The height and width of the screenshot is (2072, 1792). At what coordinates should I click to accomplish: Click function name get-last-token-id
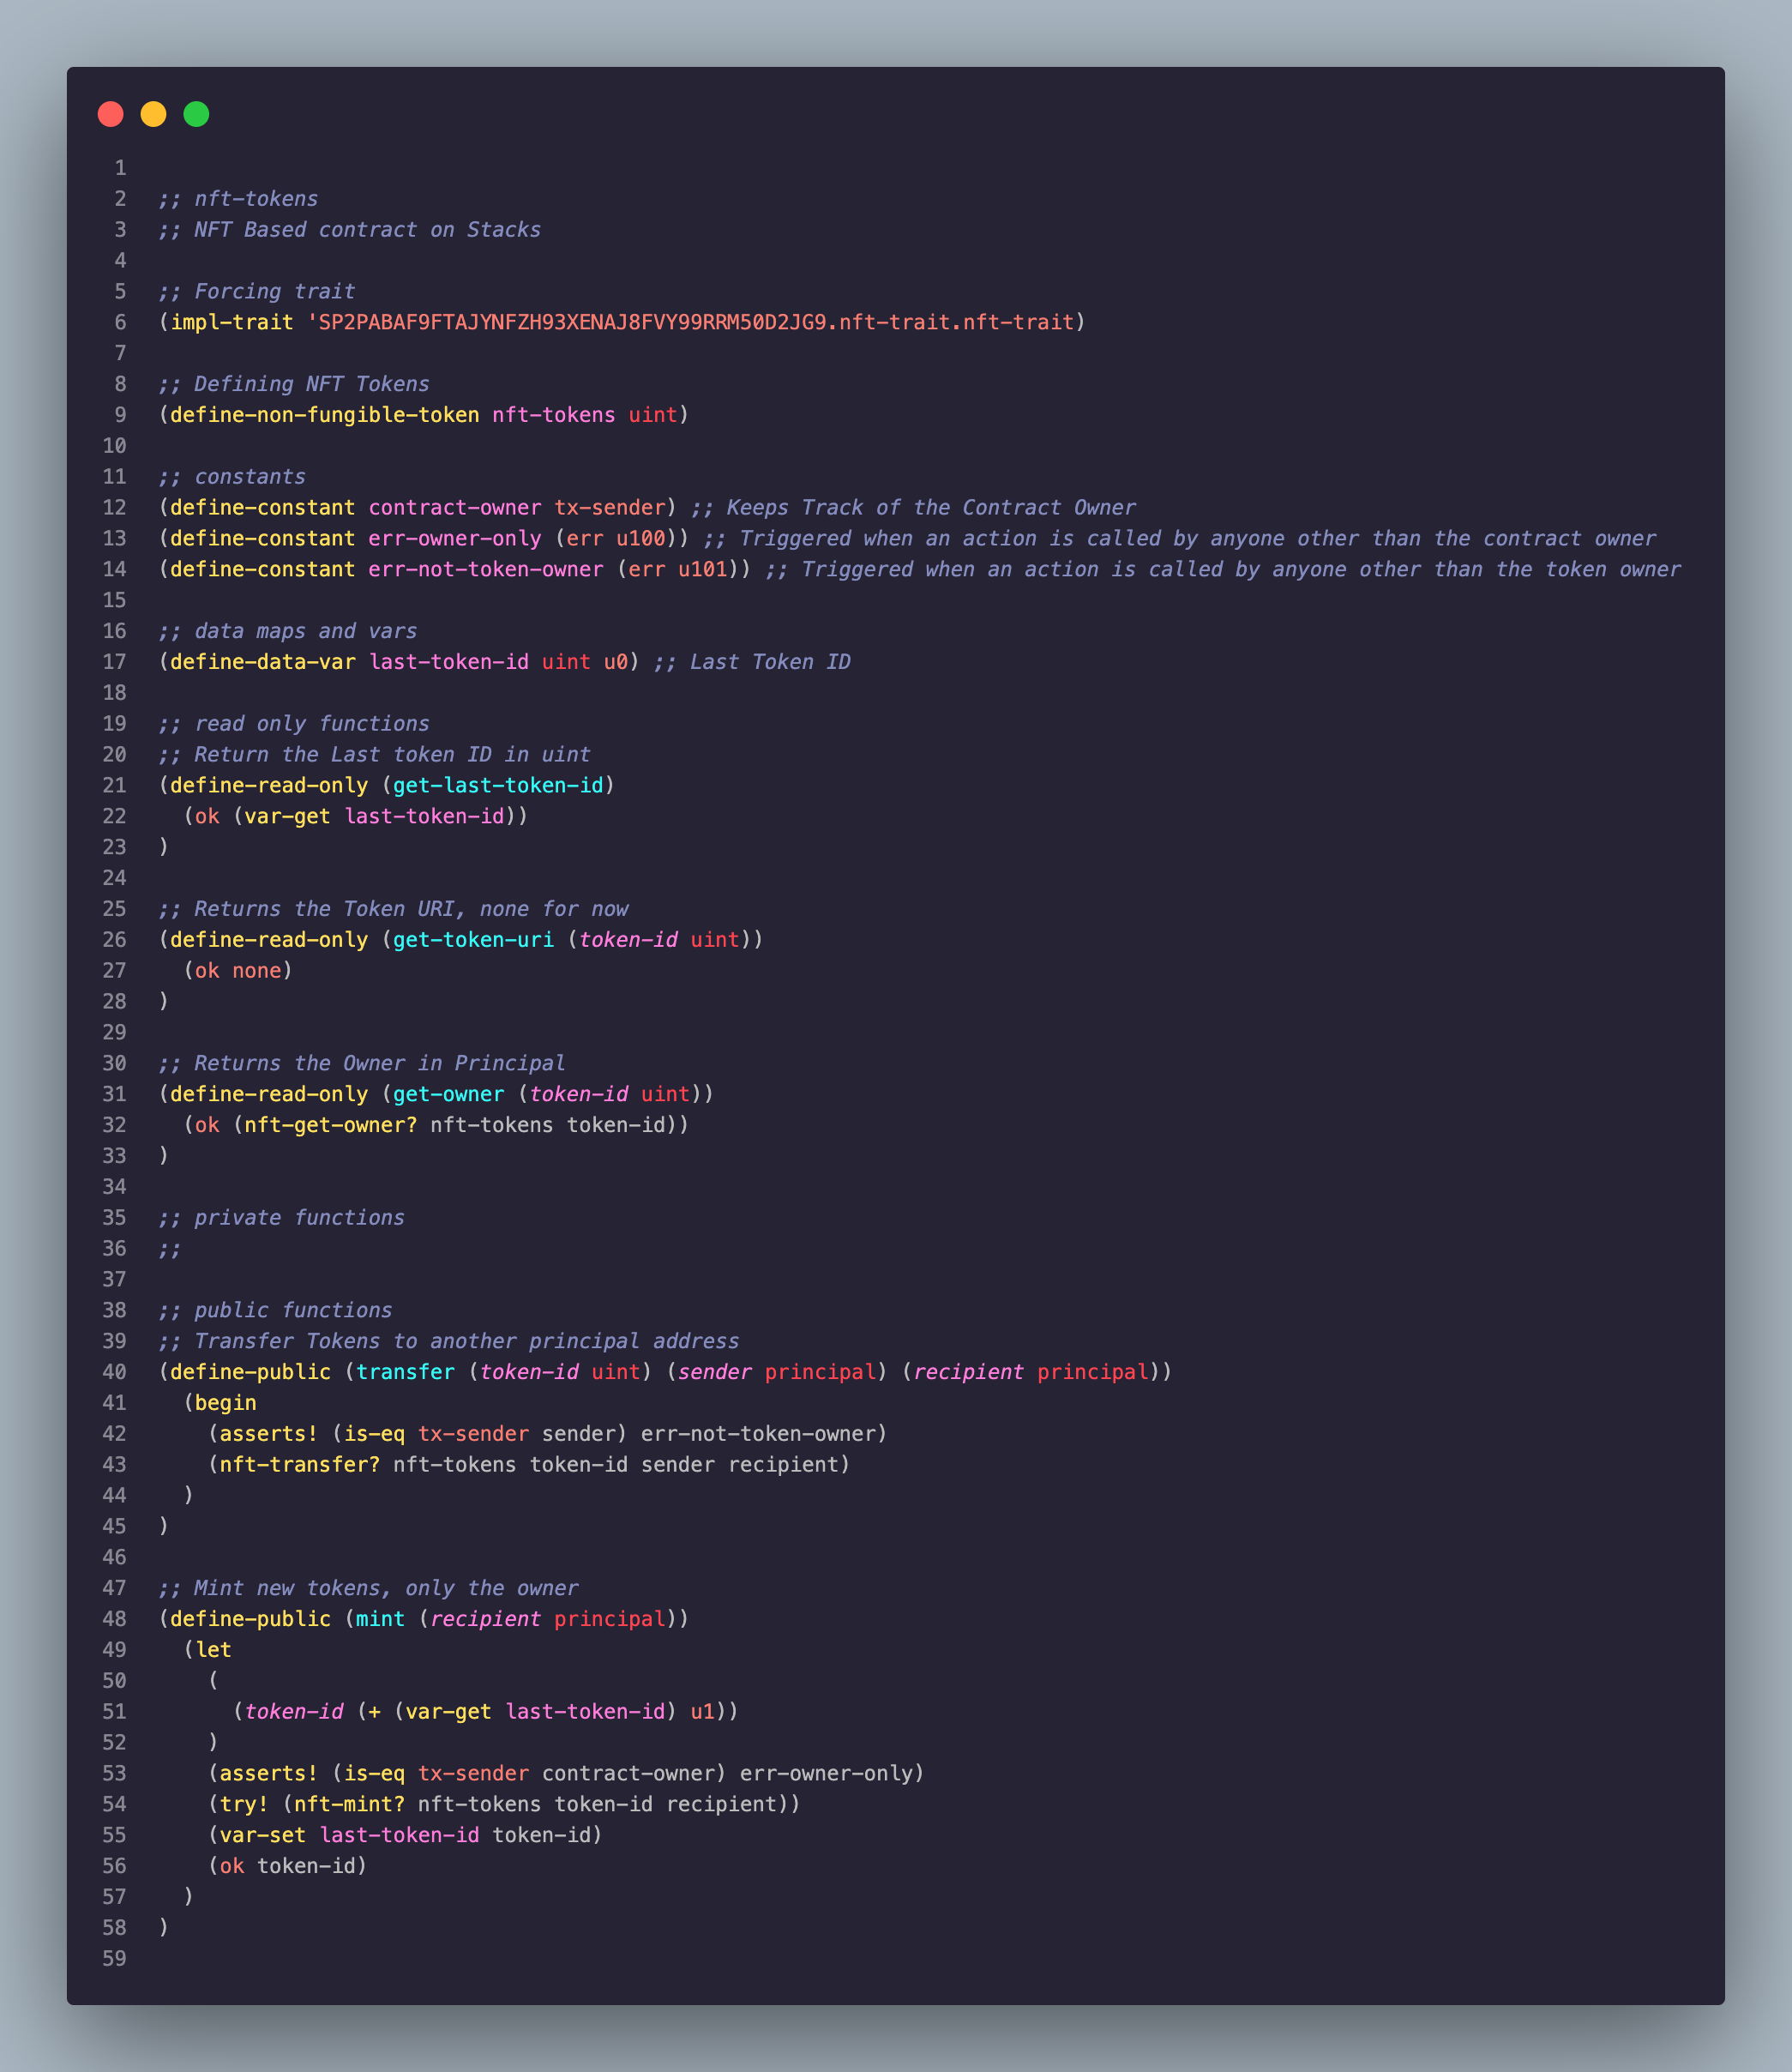click(498, 786)
